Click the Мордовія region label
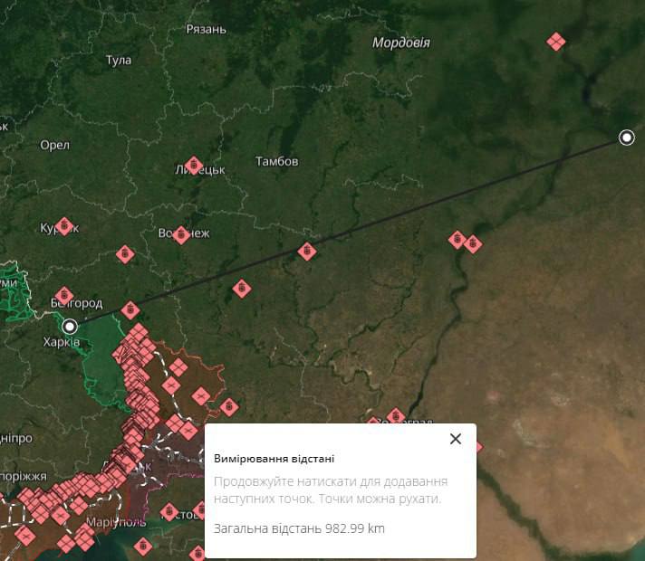The image size is (645, 561). point(401,43)
